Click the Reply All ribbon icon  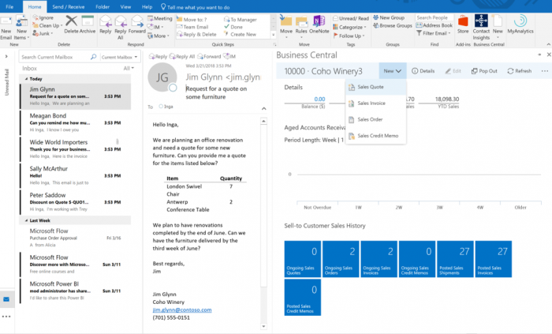(121, 21)
